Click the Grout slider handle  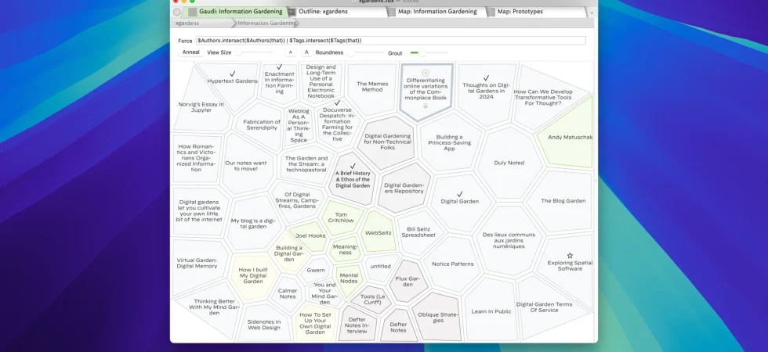[422, 53]
